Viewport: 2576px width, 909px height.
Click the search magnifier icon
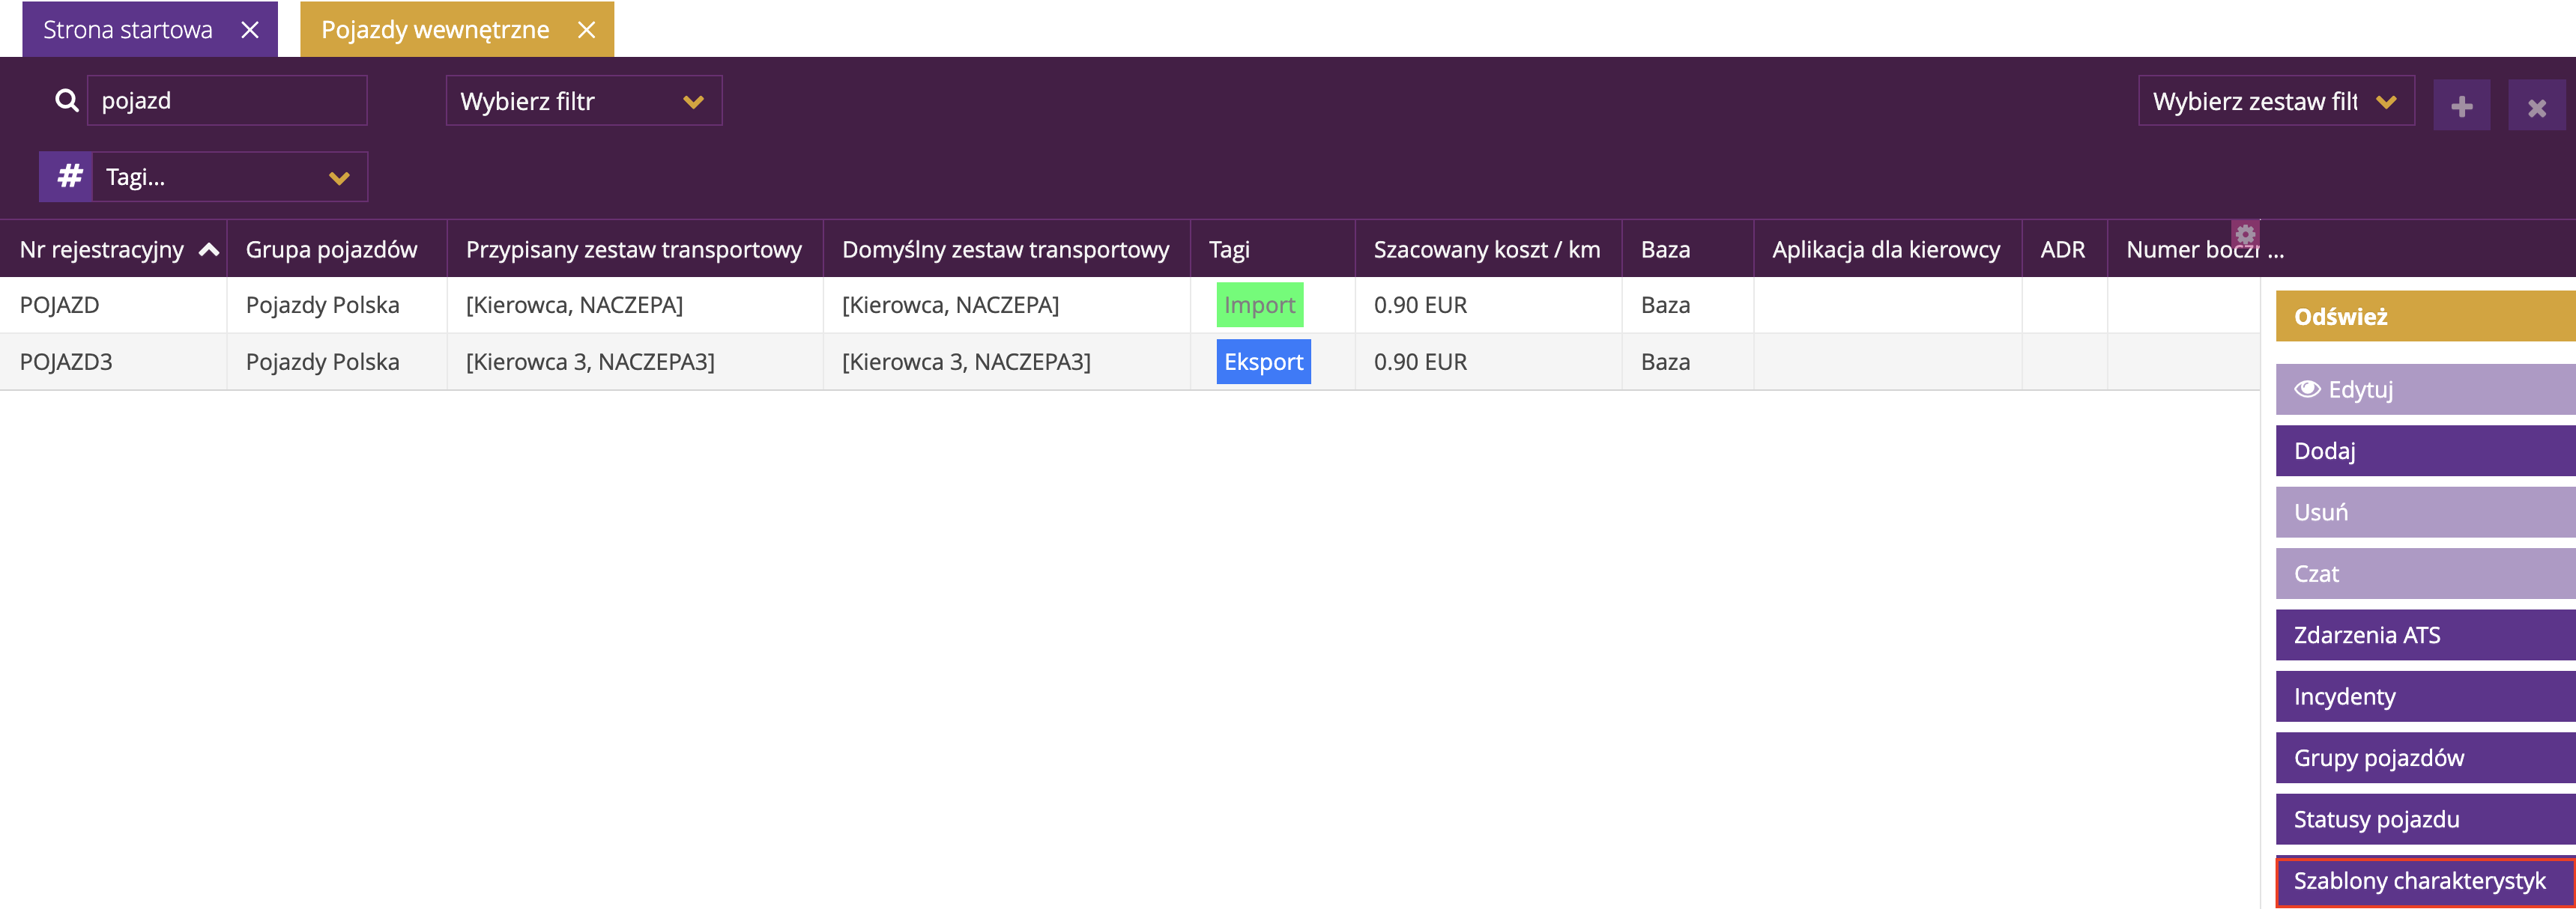(66, 101)
